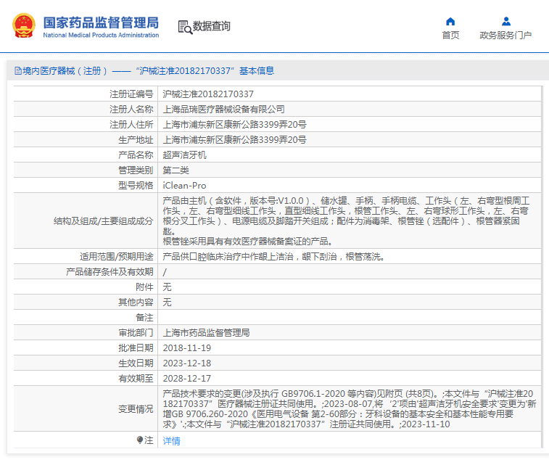Screen dimensions: 549x465
Task: Click the 结构及组成 description text
Action: 346,221
